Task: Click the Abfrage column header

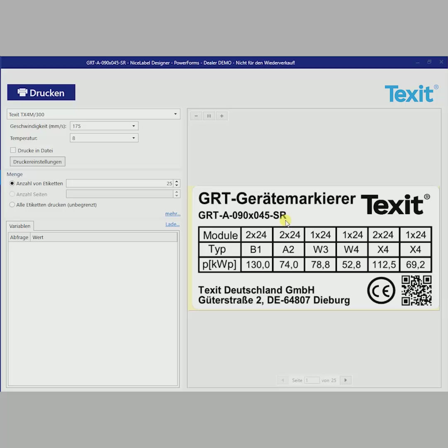Action: tap(19, 237)
